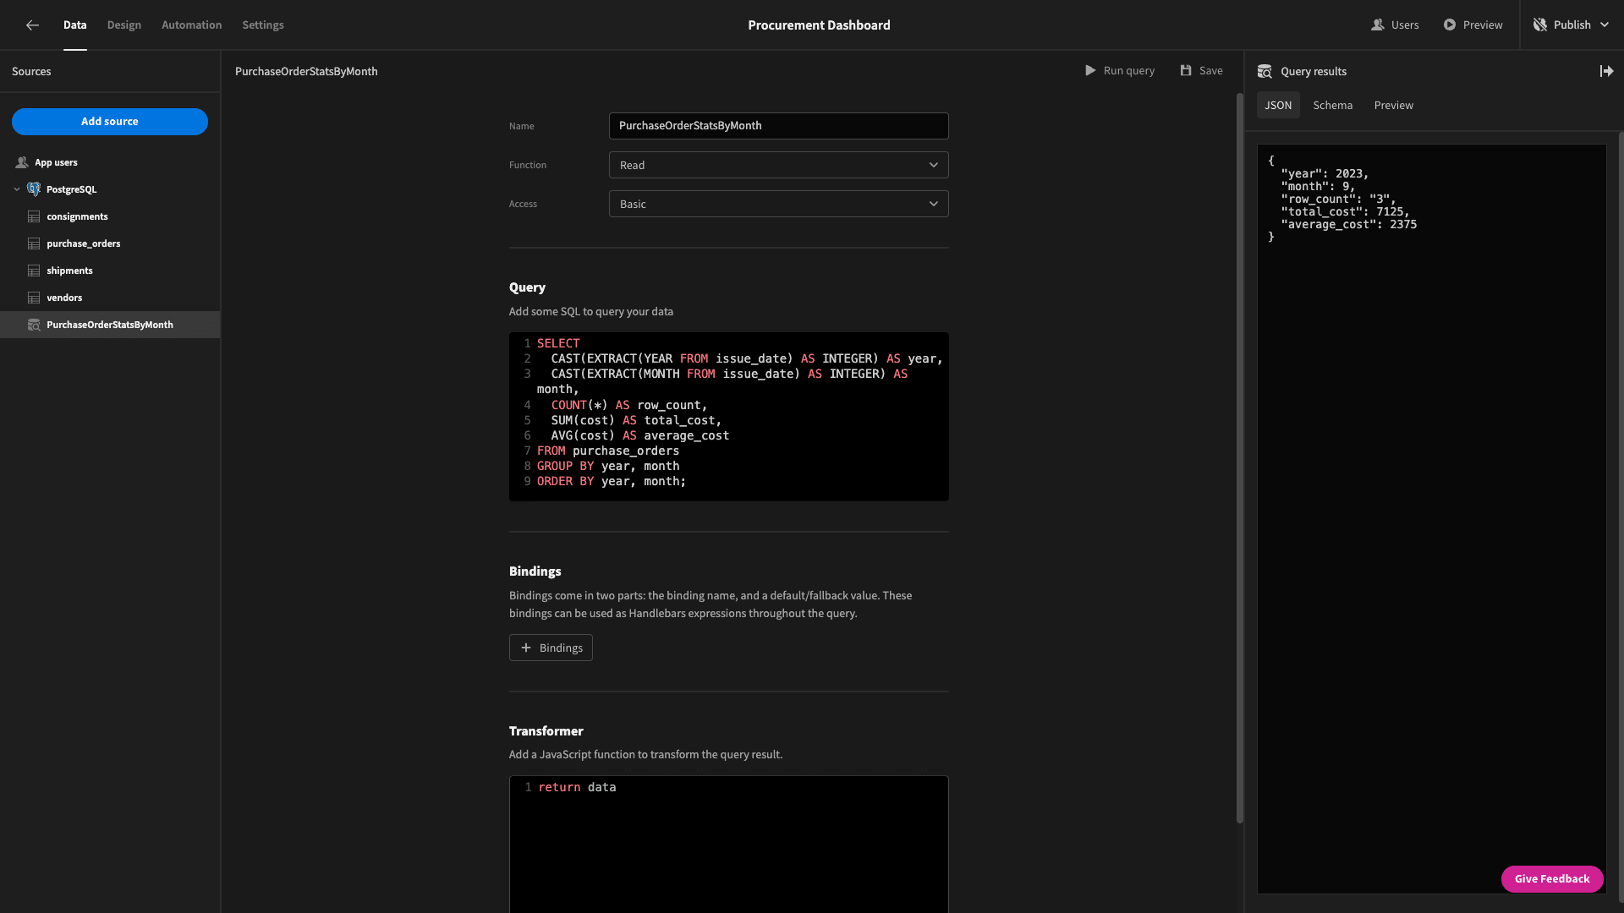1624x913 pixels.
Task: Click inside the Transformer code editor
Action: coord(728,844)
